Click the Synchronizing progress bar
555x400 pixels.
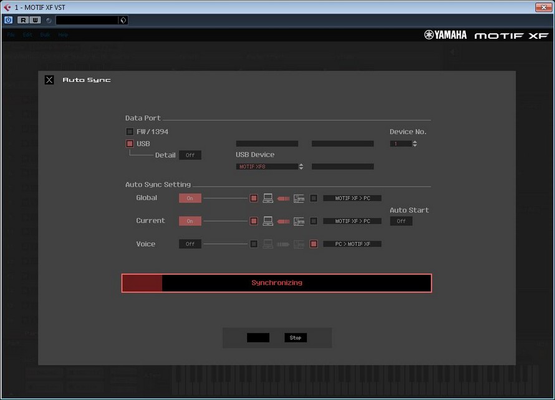pyautogui.click(x=276, y=283)
